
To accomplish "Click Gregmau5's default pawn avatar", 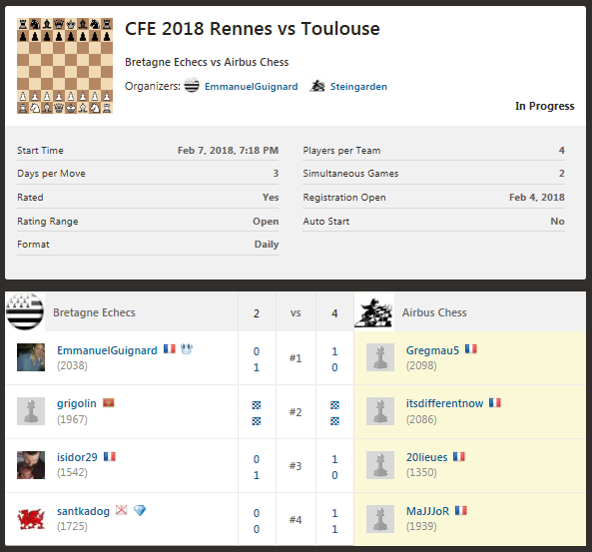I will 380,357.
